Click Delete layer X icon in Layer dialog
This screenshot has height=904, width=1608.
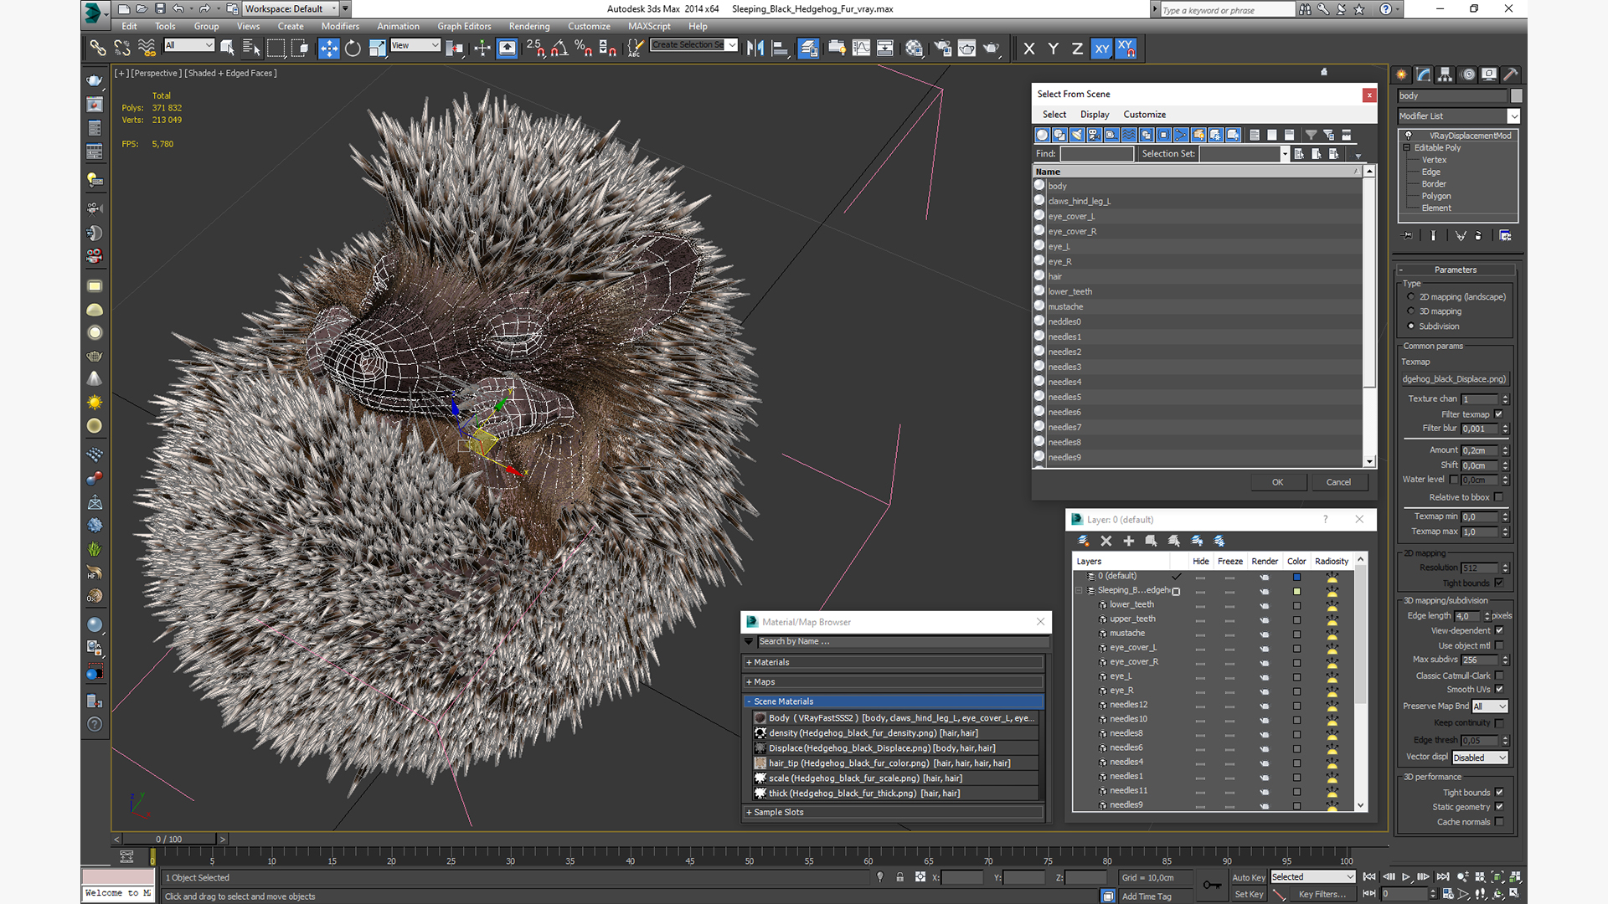click(1105, 541)
